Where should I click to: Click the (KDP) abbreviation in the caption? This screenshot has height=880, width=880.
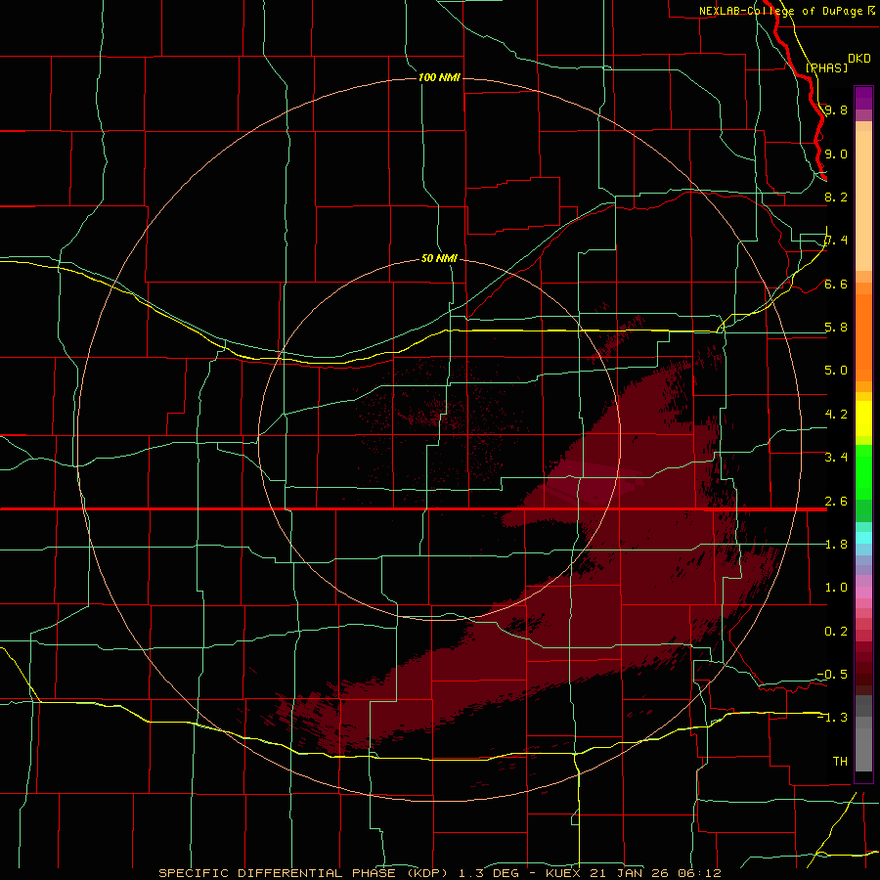coord(427,873)
